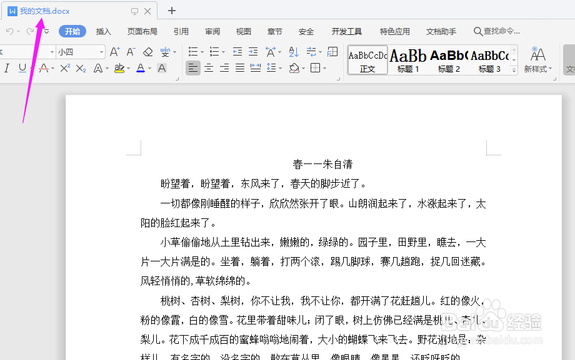Screen dimensions: 575x360
Task: Pick the font color blue swatch
Action: pos(141,68)
